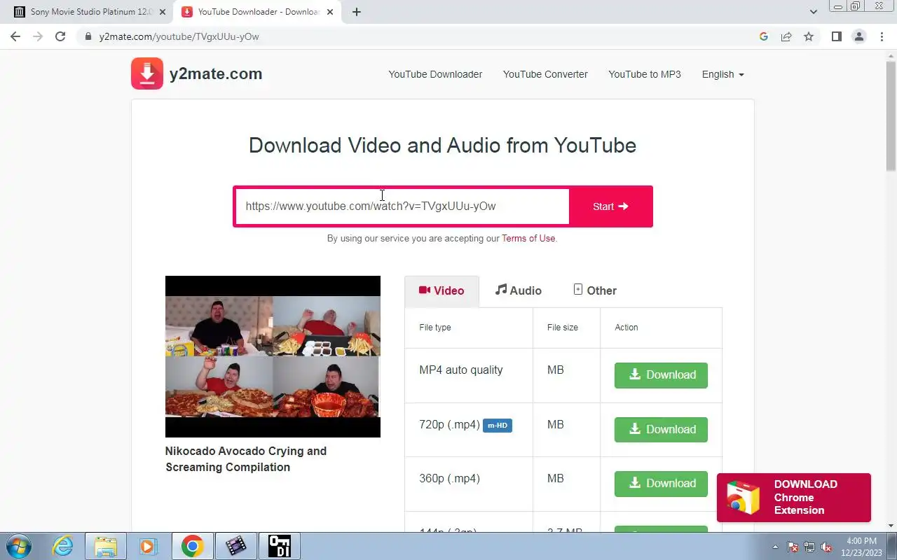Click the Start button next to URL
This screenshot has height=560, width=897.
point(611,206)
